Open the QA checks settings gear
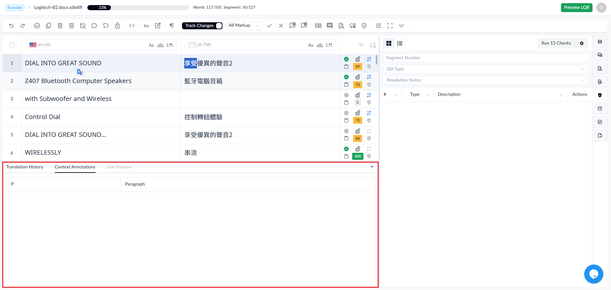 pyautogui.click(x=582, y=43)
